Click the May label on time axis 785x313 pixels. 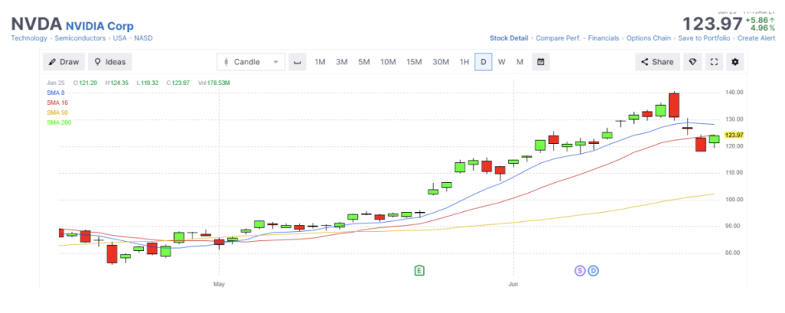(x=218, y=284)
